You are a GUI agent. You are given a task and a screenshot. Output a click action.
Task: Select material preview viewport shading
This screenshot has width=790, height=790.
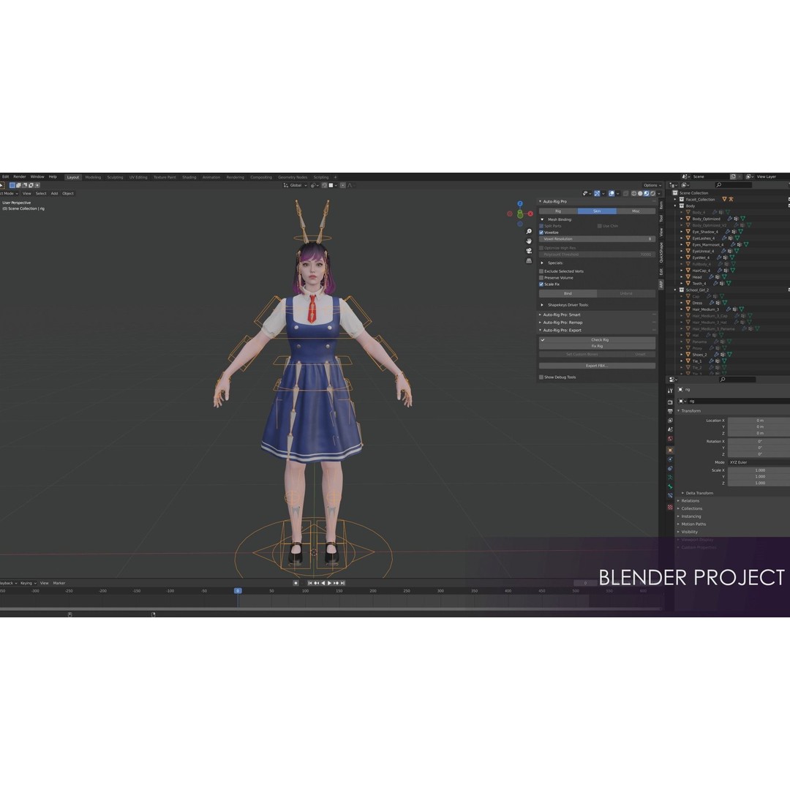click(x=647, y=193)
